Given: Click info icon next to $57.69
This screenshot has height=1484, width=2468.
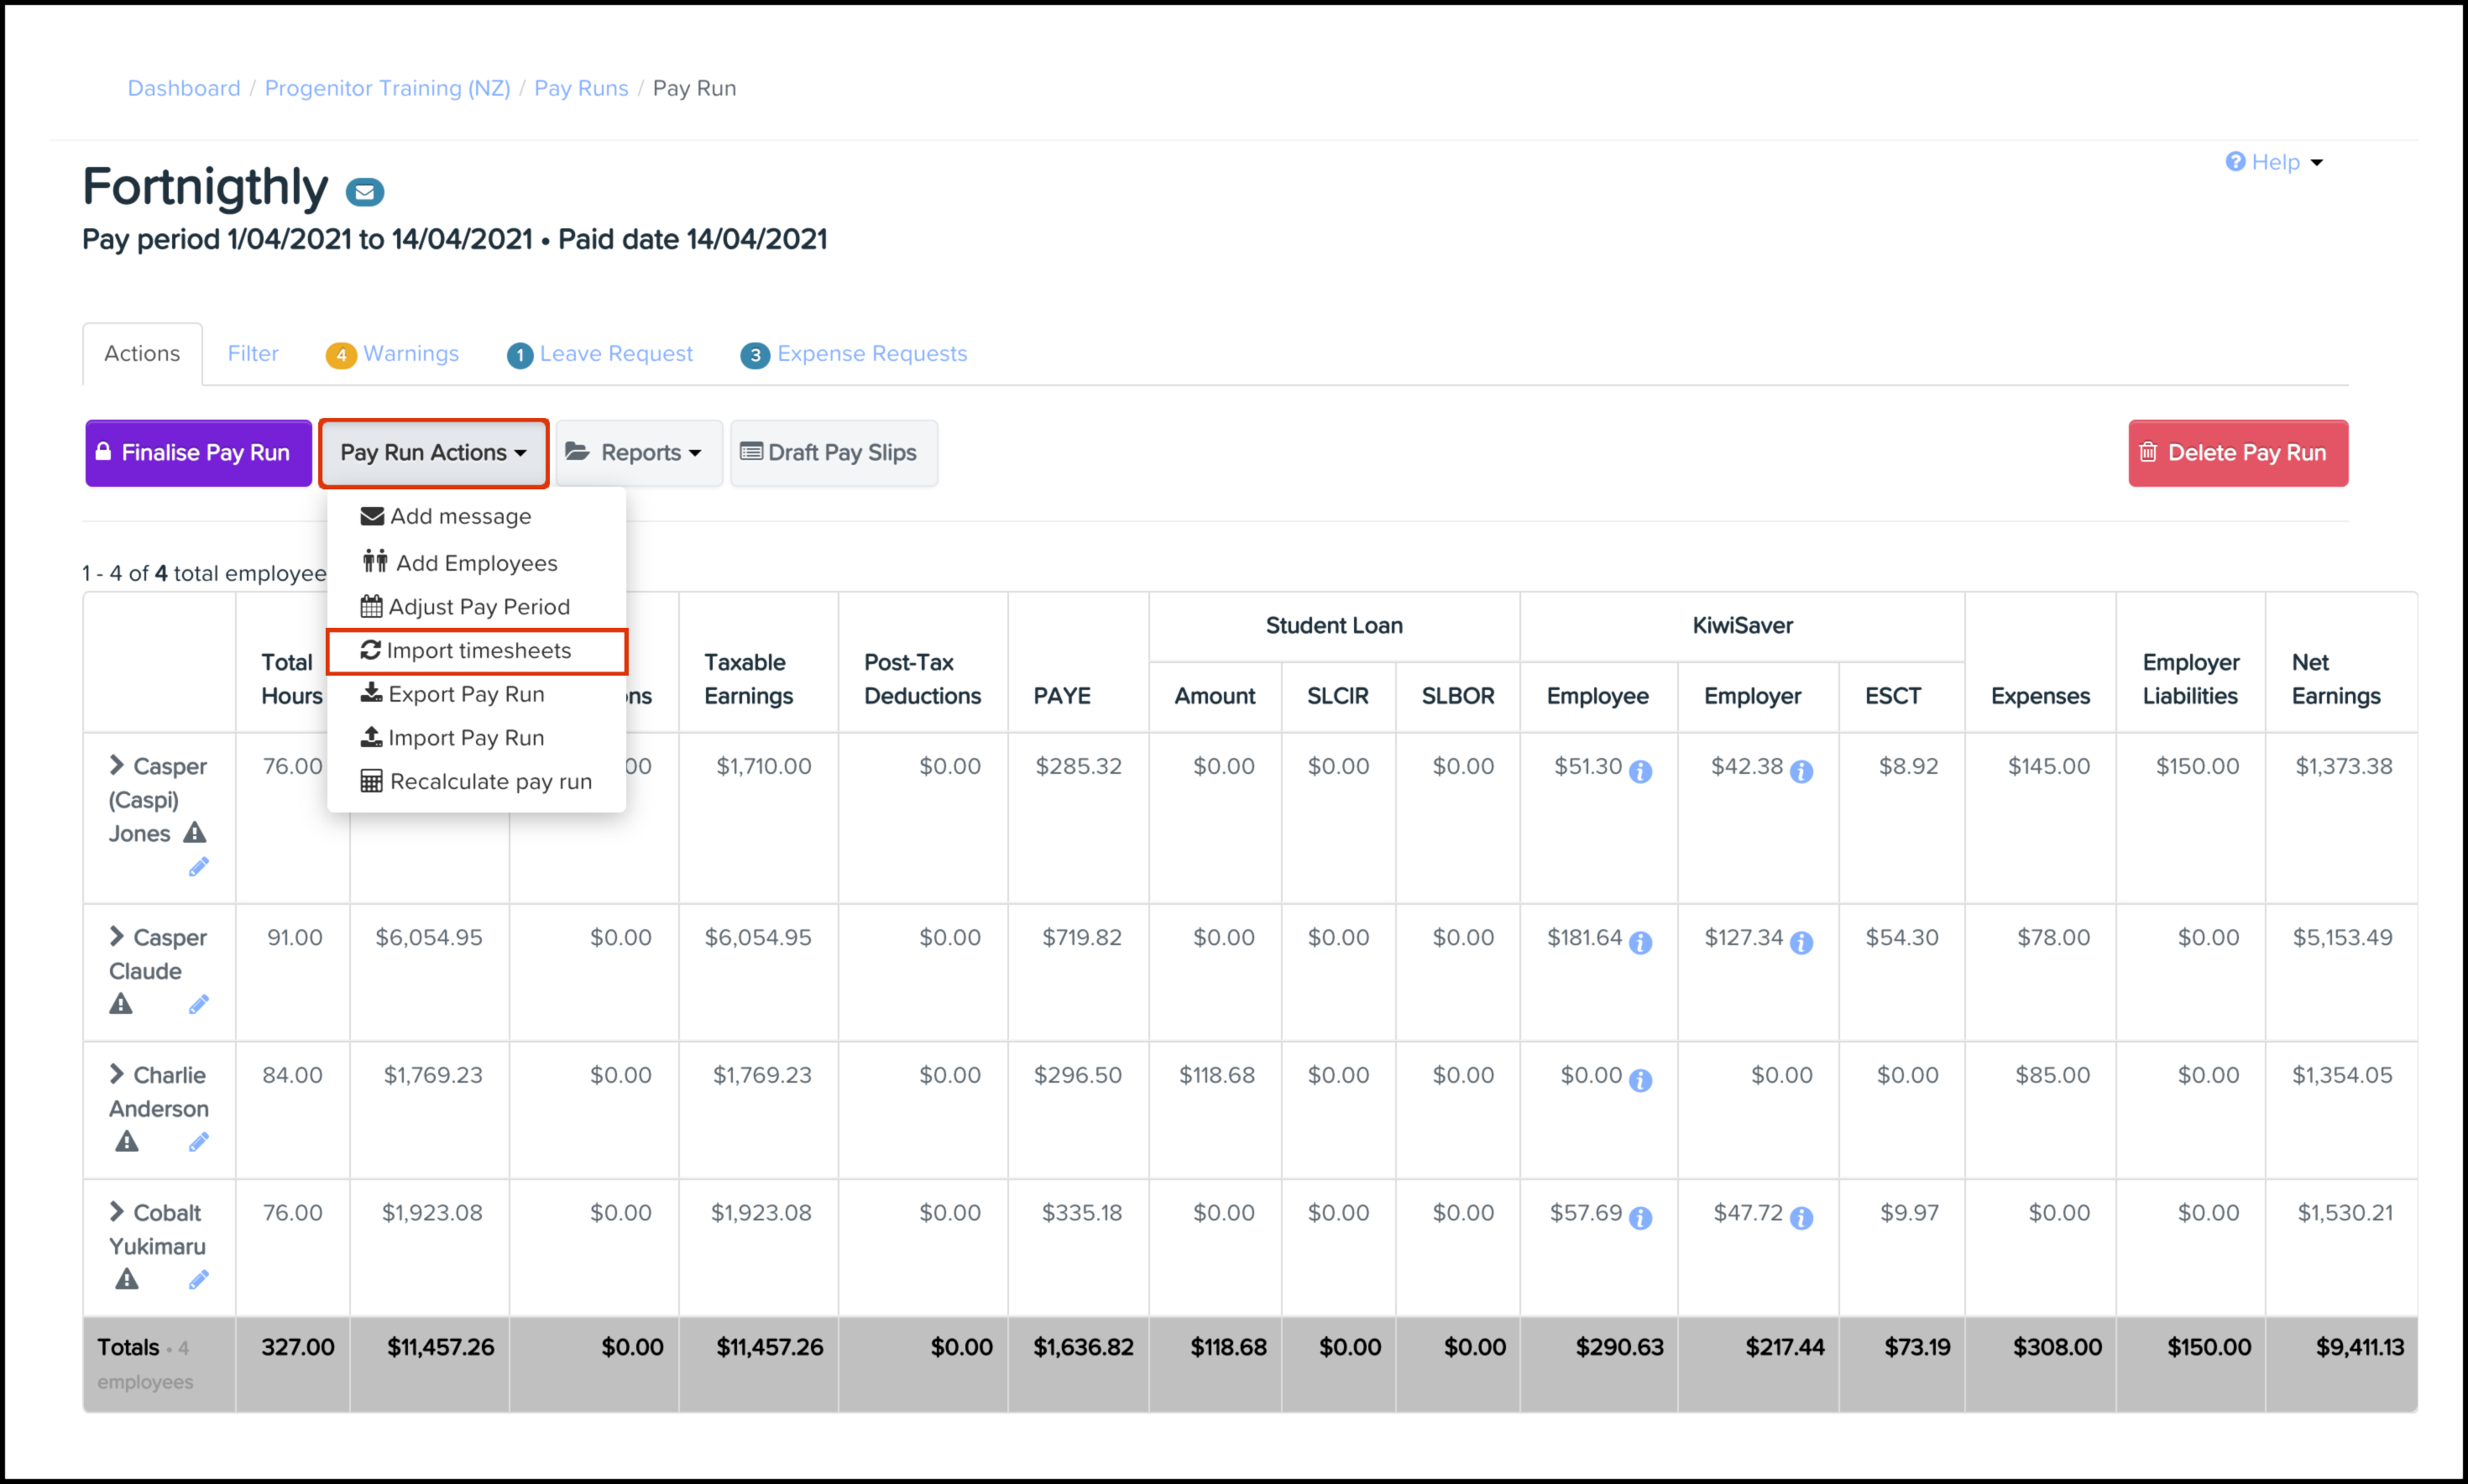Looking at the screenshot, I should [1640, 1218].
